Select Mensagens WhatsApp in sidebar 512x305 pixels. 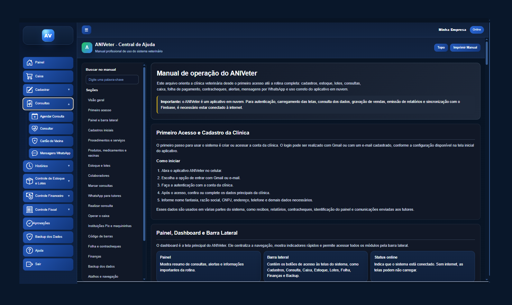point(51,153)
